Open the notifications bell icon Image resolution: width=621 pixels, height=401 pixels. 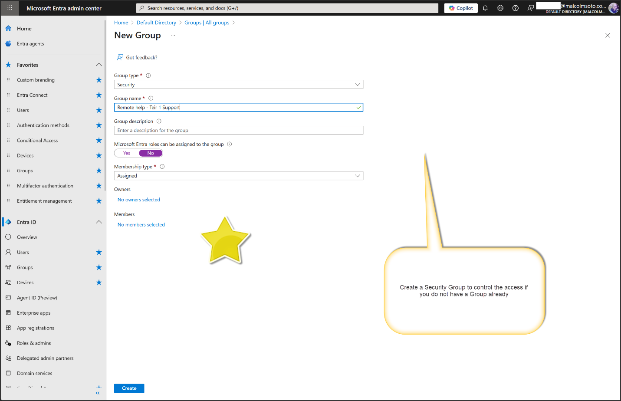pos(485,8)
